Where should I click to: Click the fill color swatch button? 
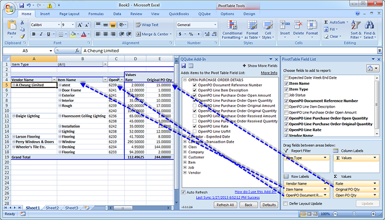[x=74, y=34]
